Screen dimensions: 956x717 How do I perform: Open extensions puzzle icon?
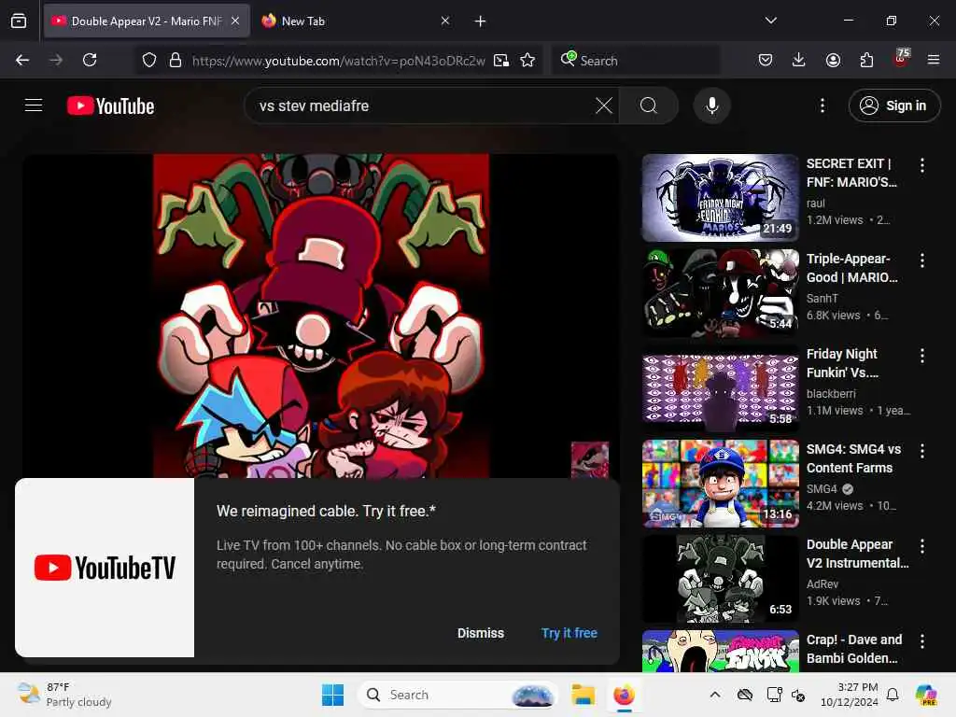point(866,60)
